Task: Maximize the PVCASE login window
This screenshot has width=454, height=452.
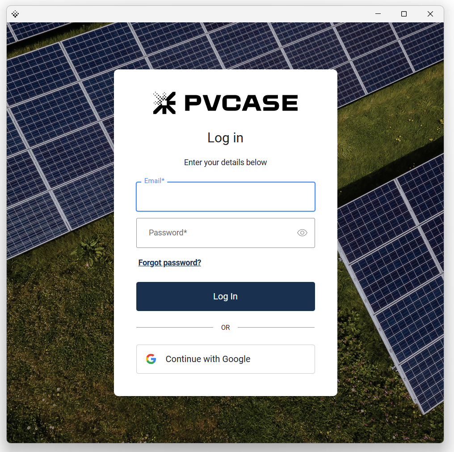Action: pyautogui.click(x=404, y=14)
